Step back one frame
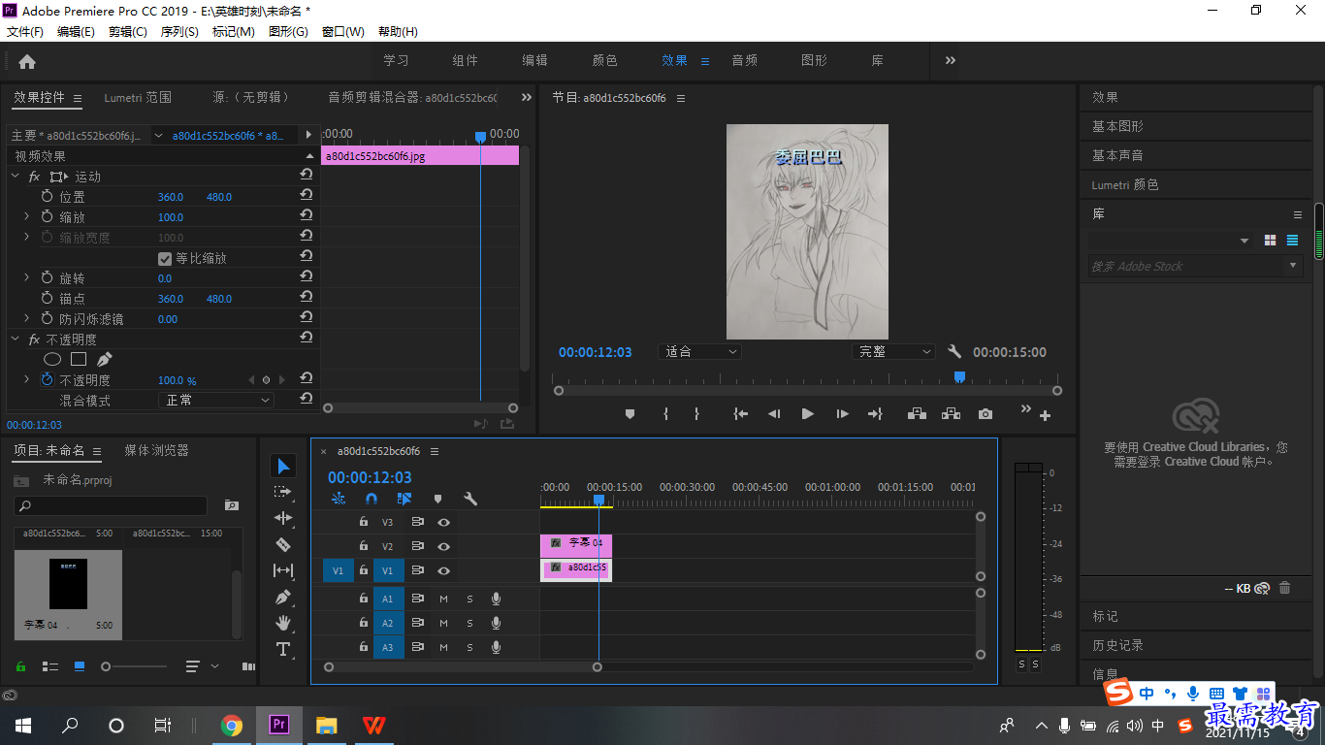This screenshot has width=1325, height=745. click(773, 414)
